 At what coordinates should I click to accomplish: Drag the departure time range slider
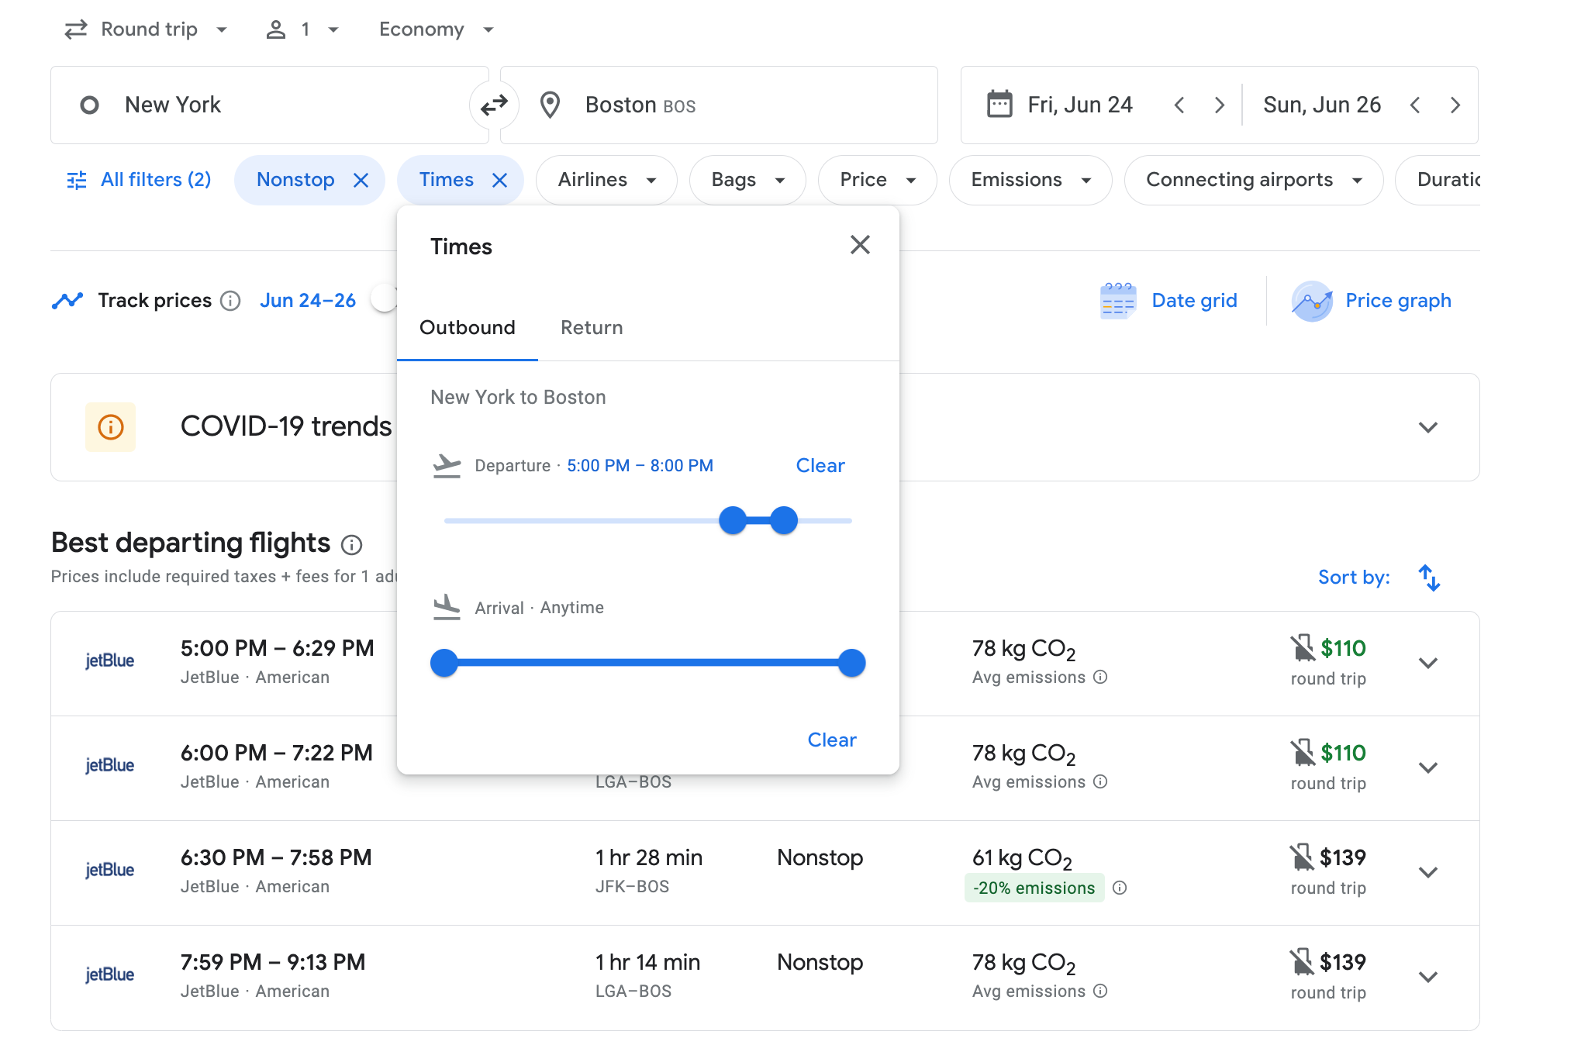click(x=732, y=521)
